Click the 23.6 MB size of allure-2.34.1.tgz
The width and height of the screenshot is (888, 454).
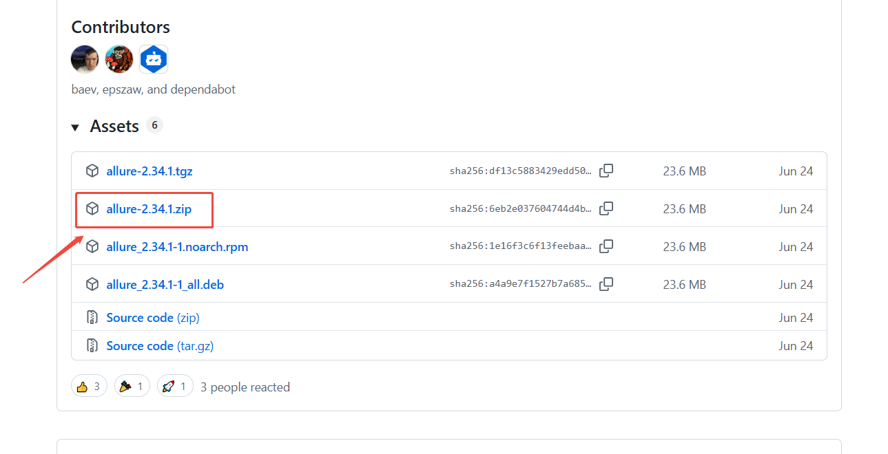685,171
